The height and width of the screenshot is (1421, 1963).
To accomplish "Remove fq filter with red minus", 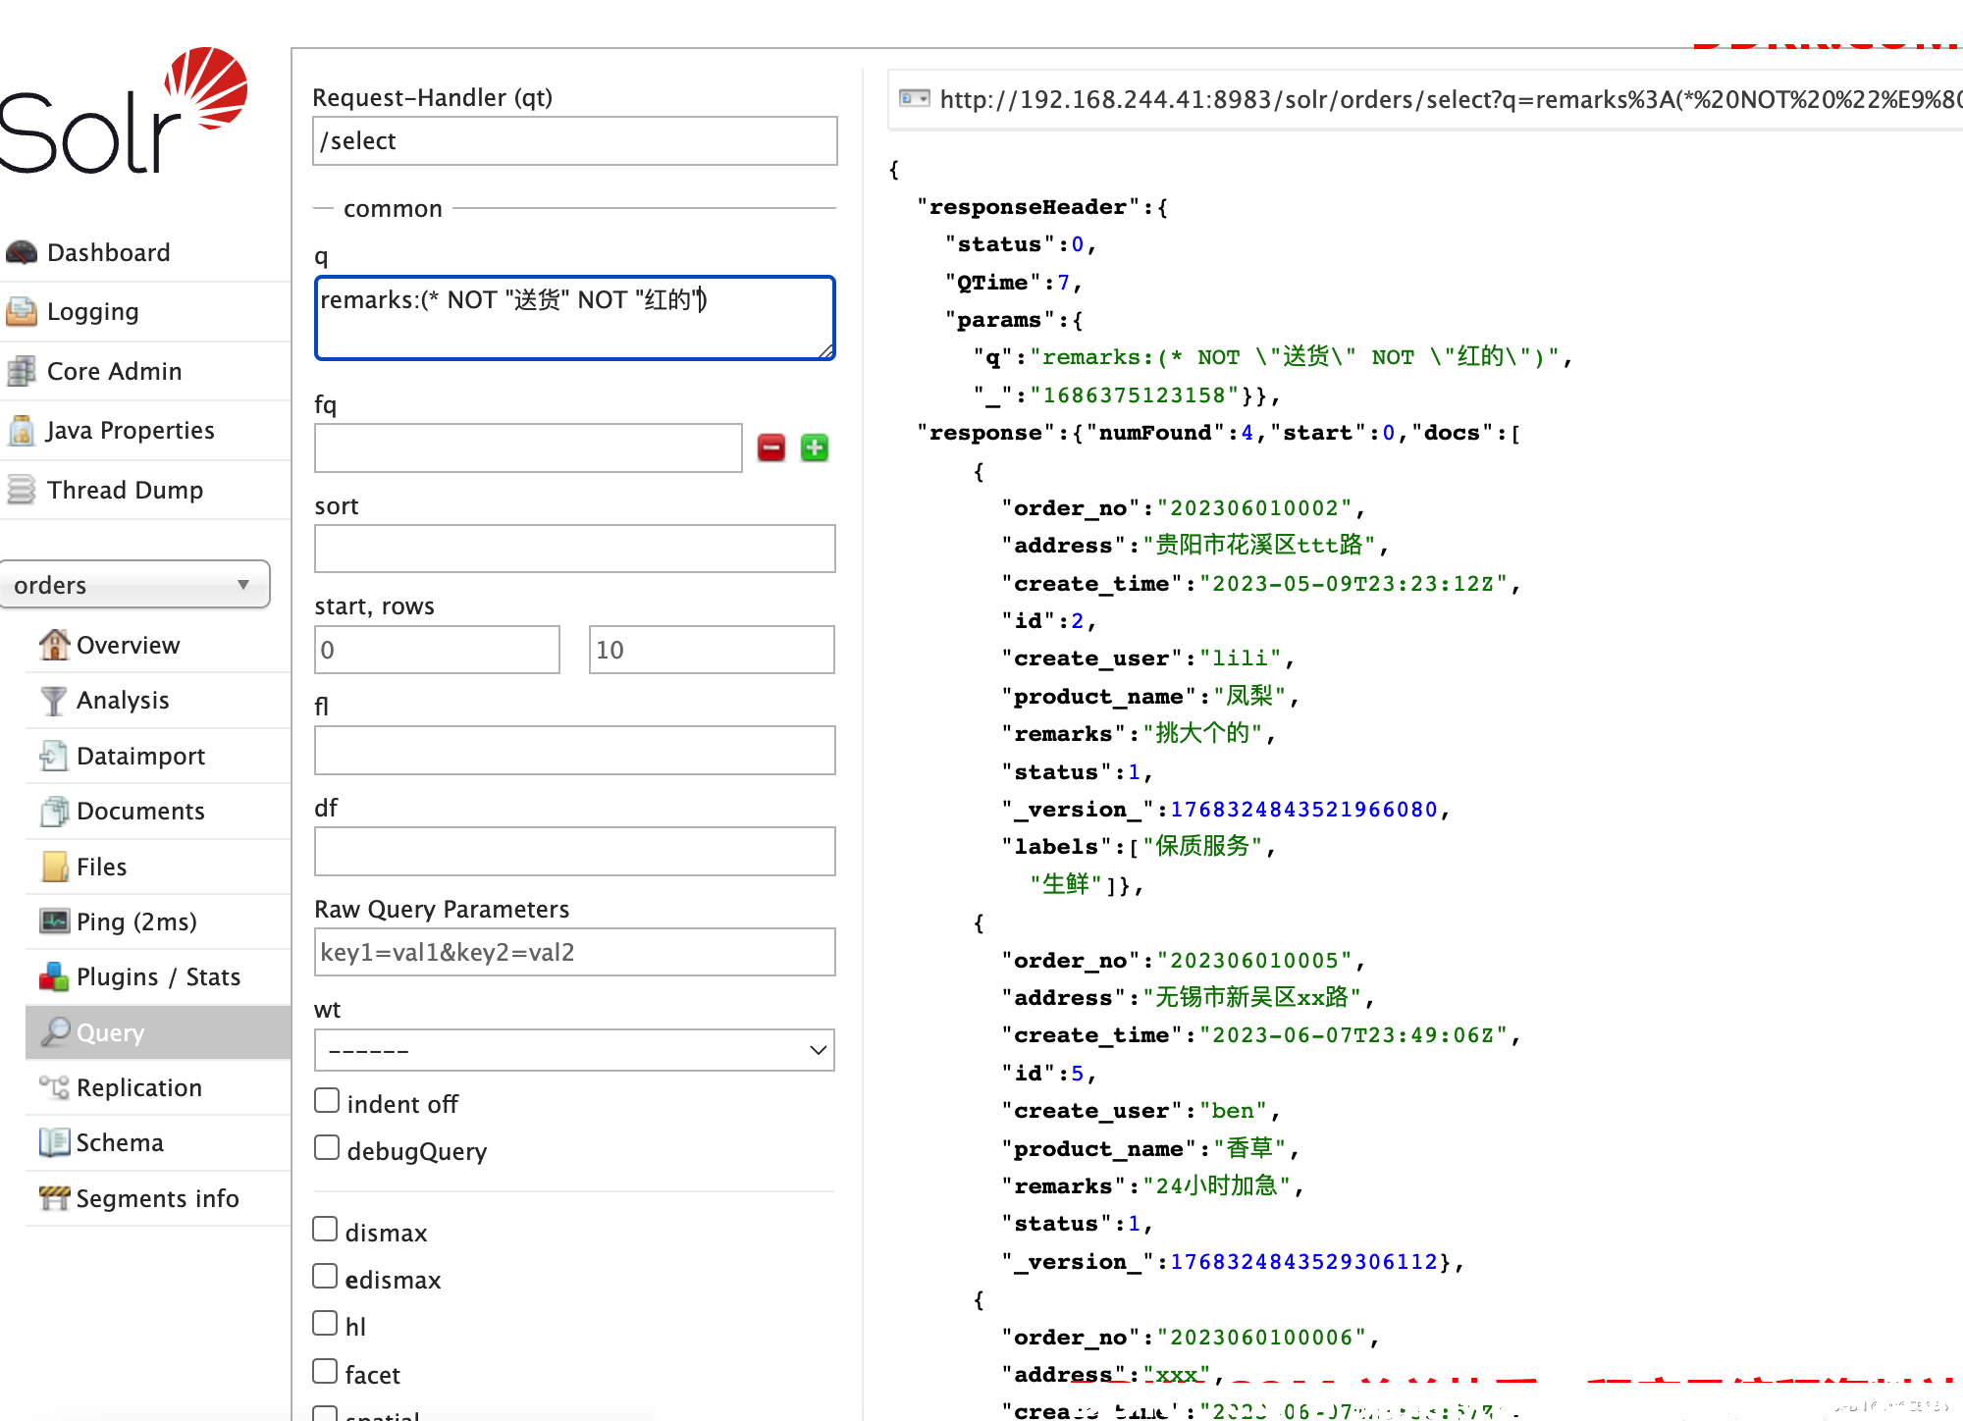I will [771, 448].
